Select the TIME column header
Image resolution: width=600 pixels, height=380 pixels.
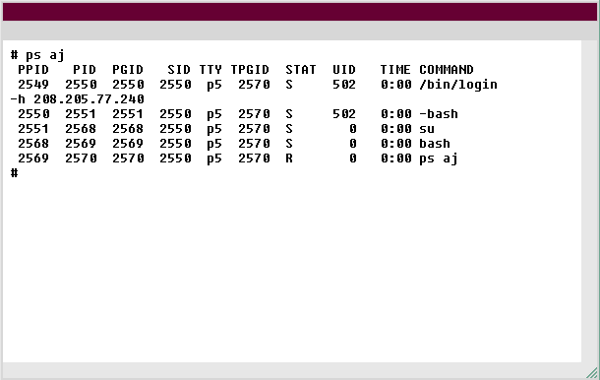point(395,70)
